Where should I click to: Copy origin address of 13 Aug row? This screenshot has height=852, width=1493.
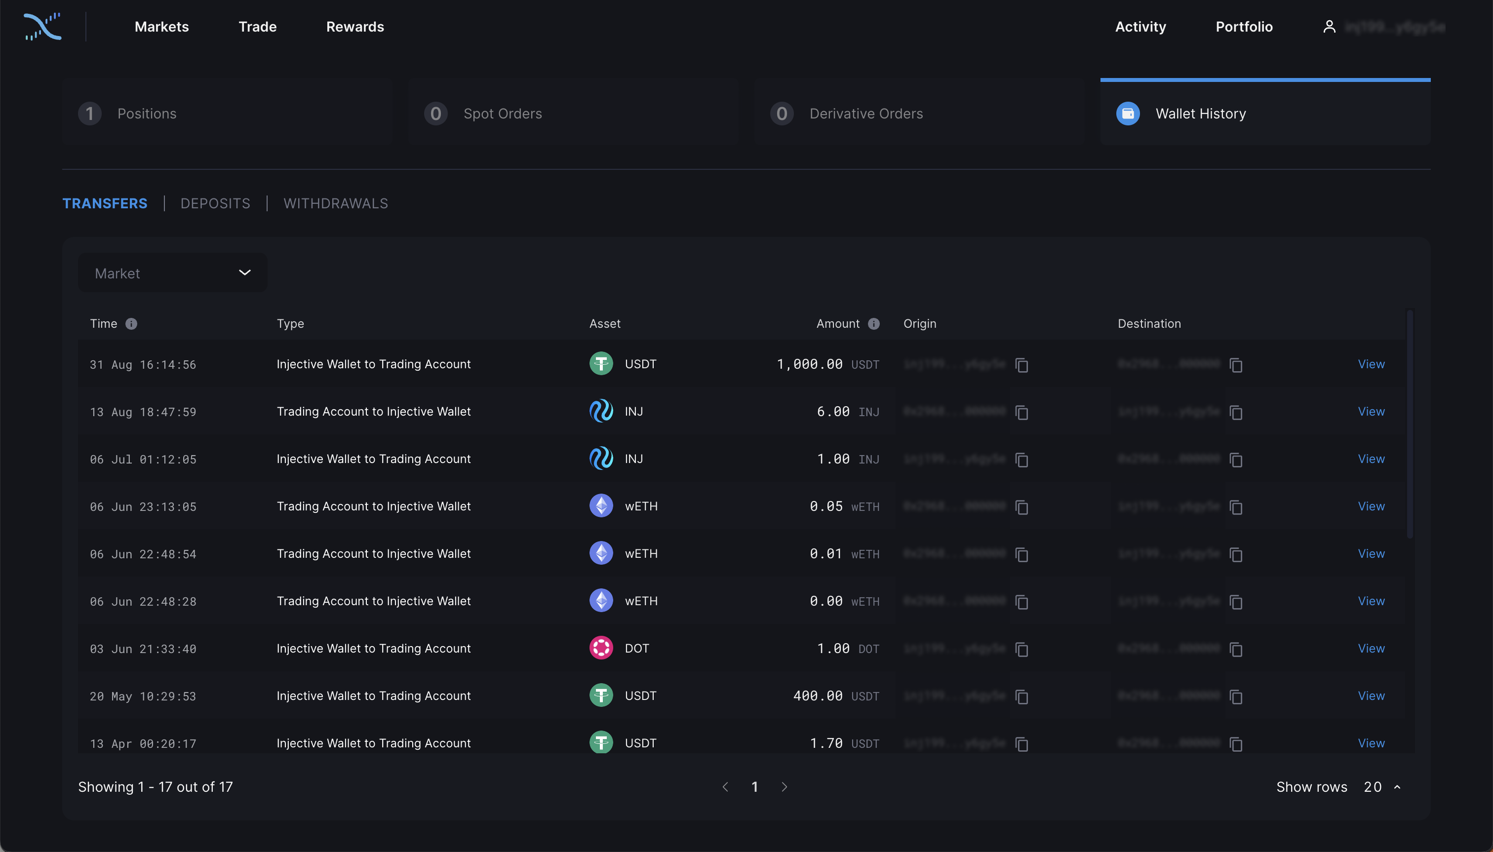tap(1022, 413)
